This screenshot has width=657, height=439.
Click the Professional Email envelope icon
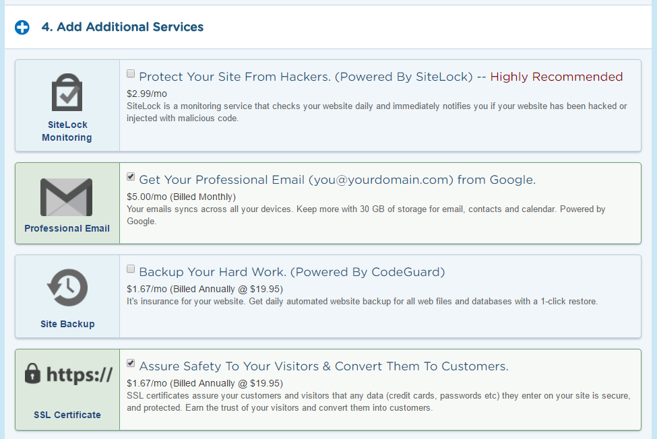[66, 197]
